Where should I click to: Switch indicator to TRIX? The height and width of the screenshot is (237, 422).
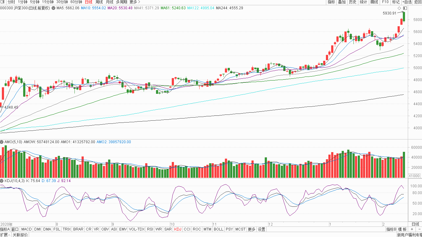tap(67, 229)
